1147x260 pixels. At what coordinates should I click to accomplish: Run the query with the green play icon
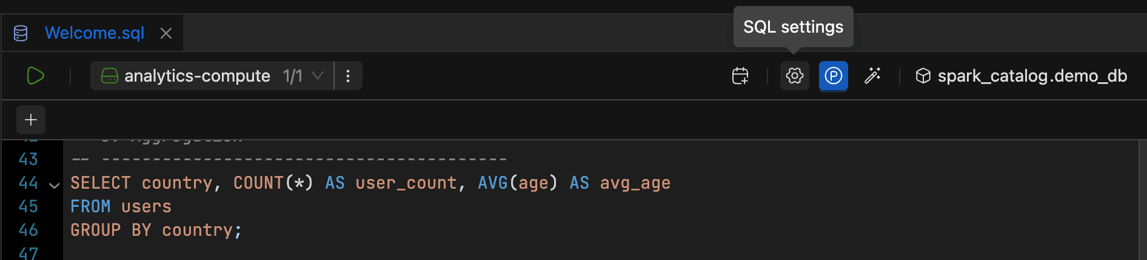[x=35, y=76]
